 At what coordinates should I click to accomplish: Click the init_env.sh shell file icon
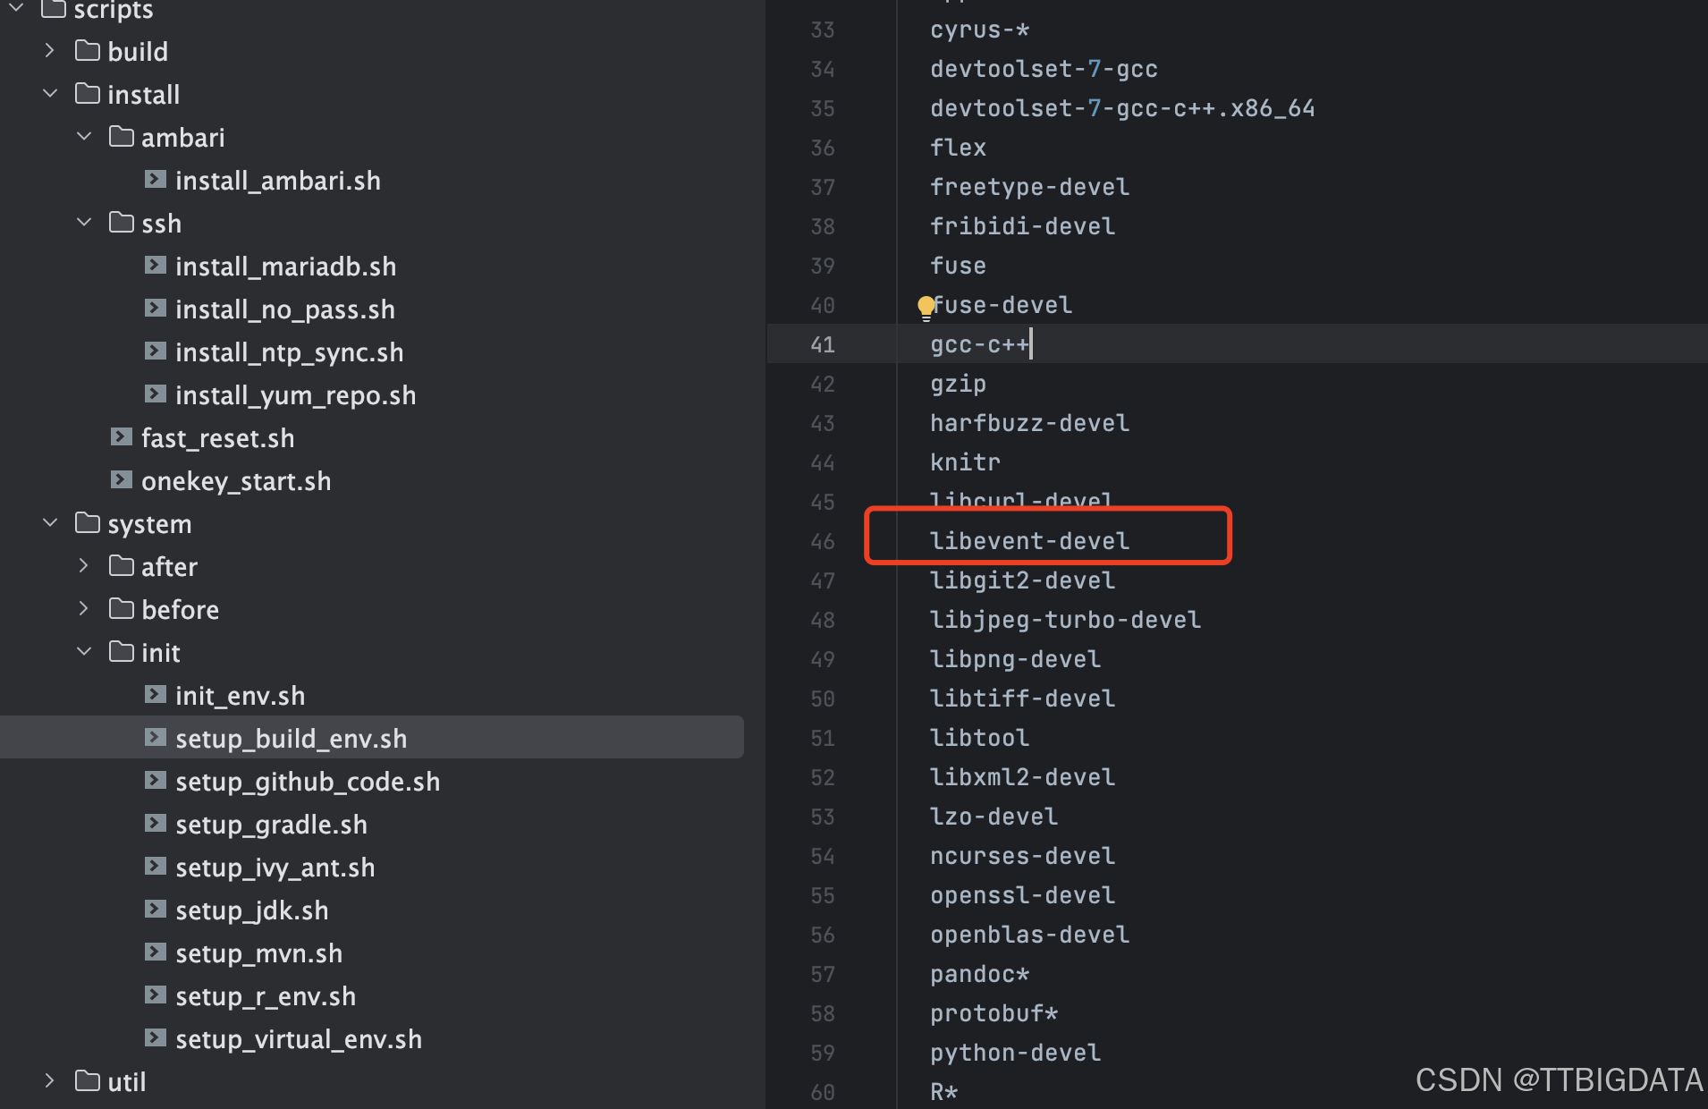tap(156, 695)
